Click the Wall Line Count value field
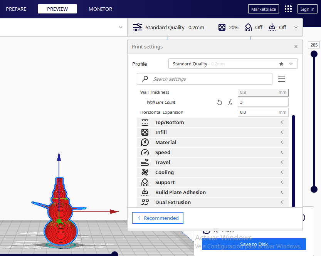 tap(263, 102)
